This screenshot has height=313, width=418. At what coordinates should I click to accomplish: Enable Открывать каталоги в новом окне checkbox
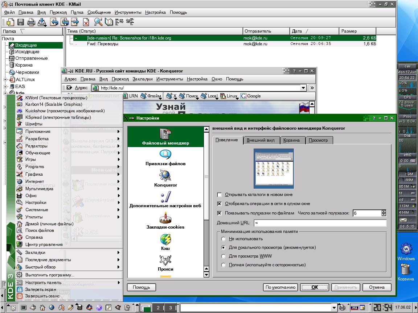pos(219,195)
